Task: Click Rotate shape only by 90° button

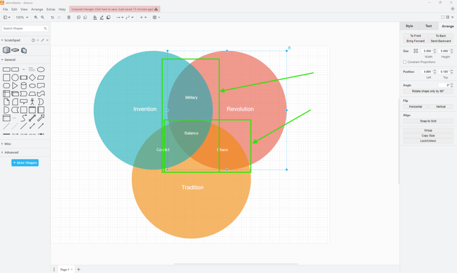Action: tap(428, 91)
